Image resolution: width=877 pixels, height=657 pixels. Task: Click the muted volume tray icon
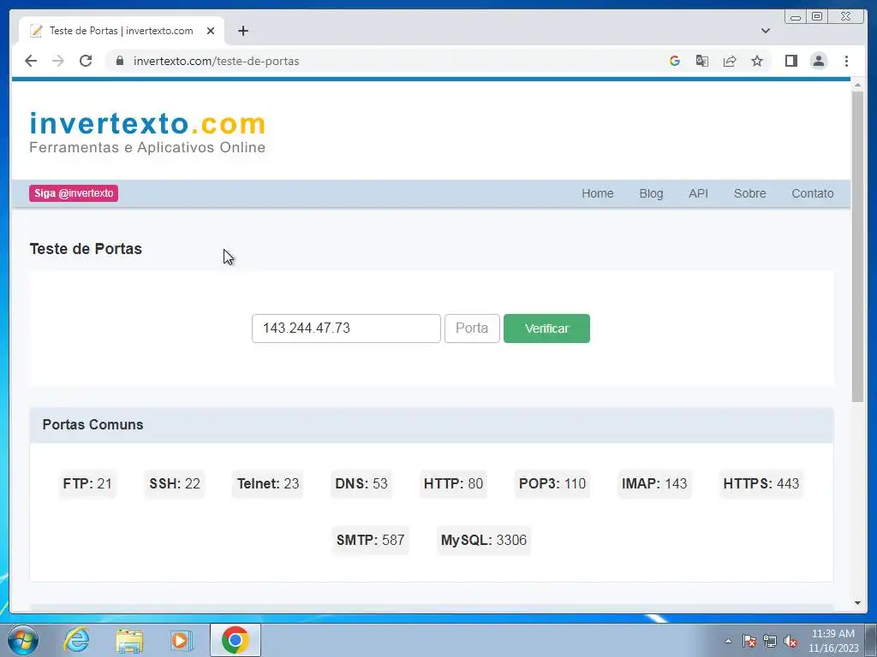790,641
